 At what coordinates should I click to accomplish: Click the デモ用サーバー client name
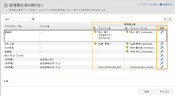[x=105, y=35]
